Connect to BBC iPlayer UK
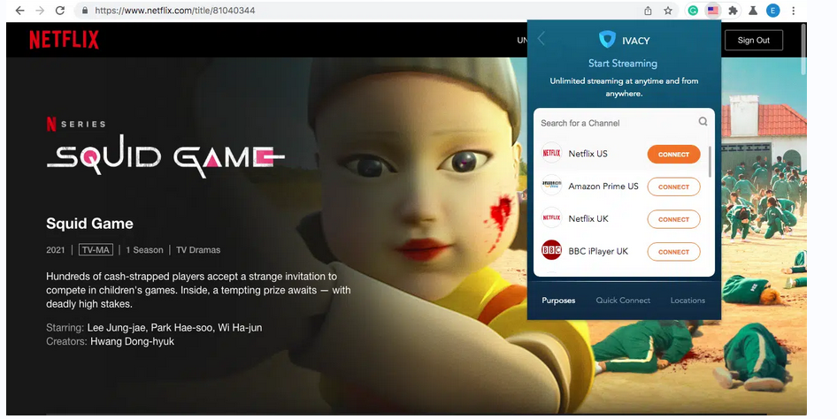The height and width of the screenshot is (419, 837). coord(673,252)
